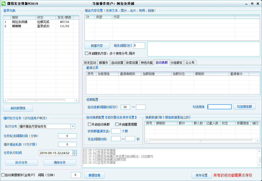Screen dimensions: 262x181
Task: Click the log line 拉群完成
Action: pyautogui.click(x=105, y=160)
